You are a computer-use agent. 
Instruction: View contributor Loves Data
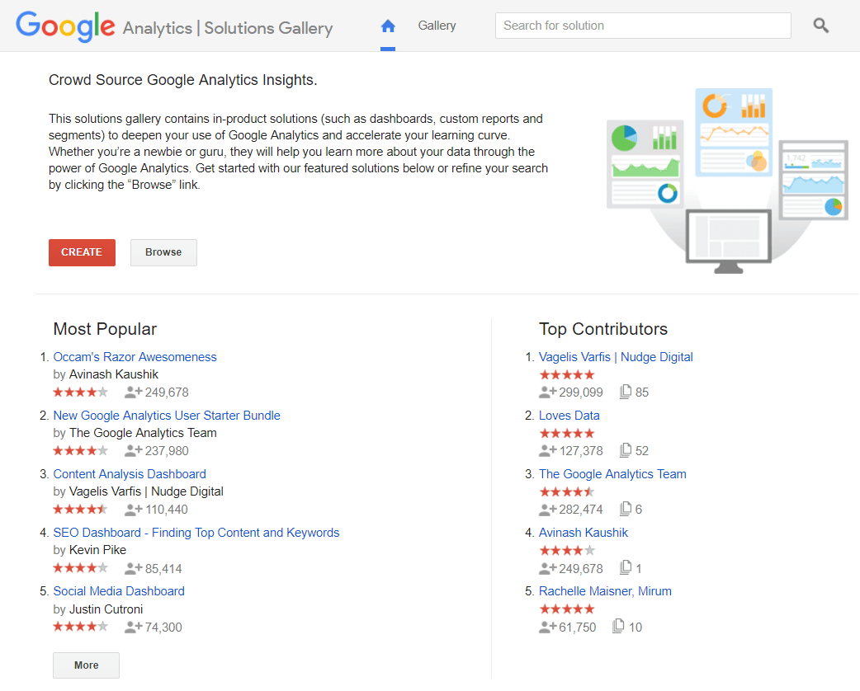[569, 416]
